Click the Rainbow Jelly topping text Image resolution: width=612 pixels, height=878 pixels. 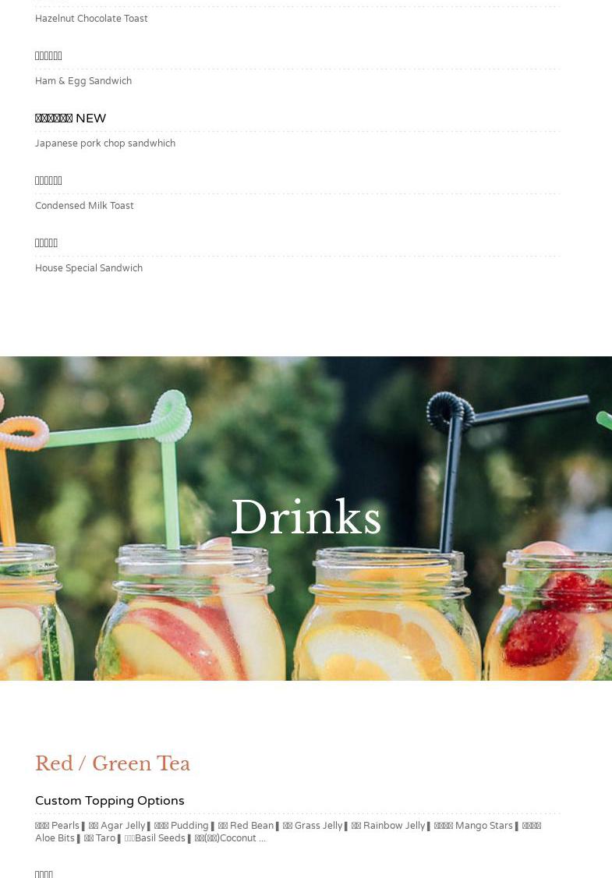click(x=388, y=825)
